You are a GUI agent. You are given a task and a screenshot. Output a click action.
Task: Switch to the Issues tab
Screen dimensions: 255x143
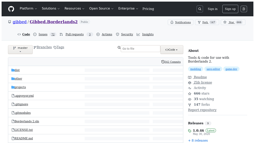coord(43,34)
